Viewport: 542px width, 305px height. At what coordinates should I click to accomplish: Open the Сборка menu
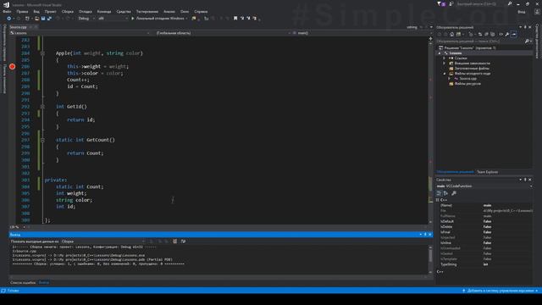point(68,11)
